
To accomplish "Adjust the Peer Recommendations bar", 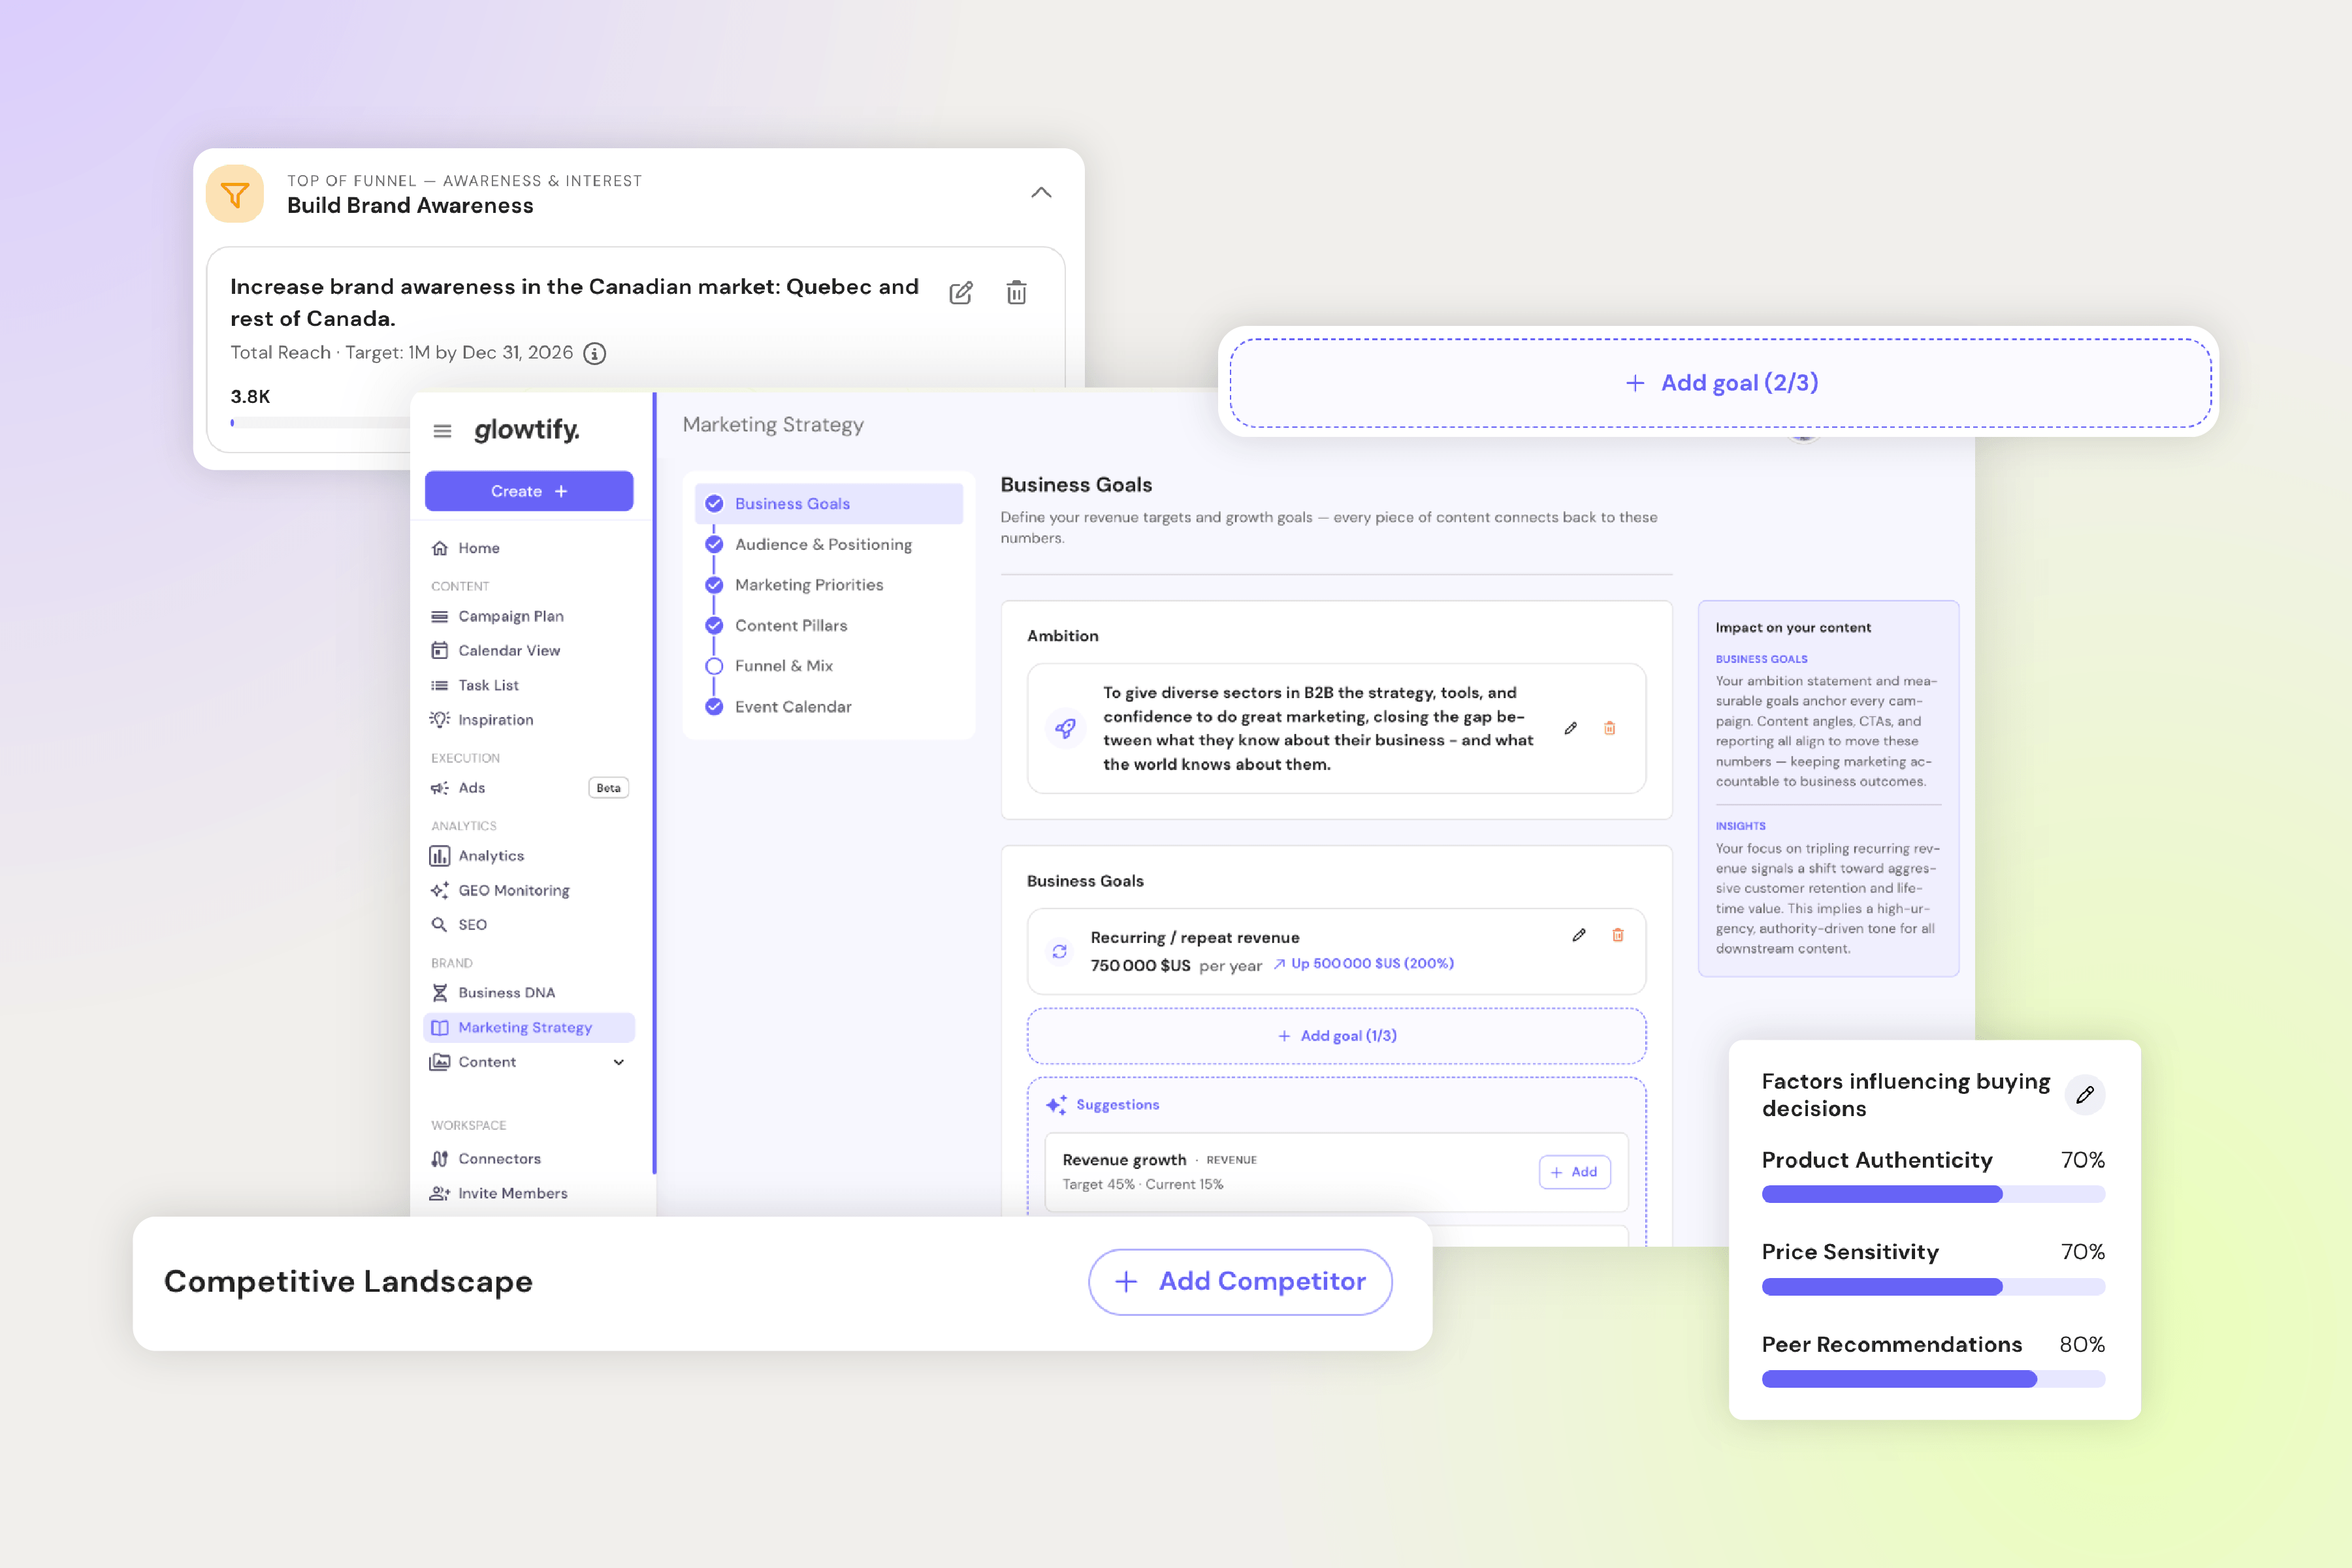I will tap(1933, 1379).
